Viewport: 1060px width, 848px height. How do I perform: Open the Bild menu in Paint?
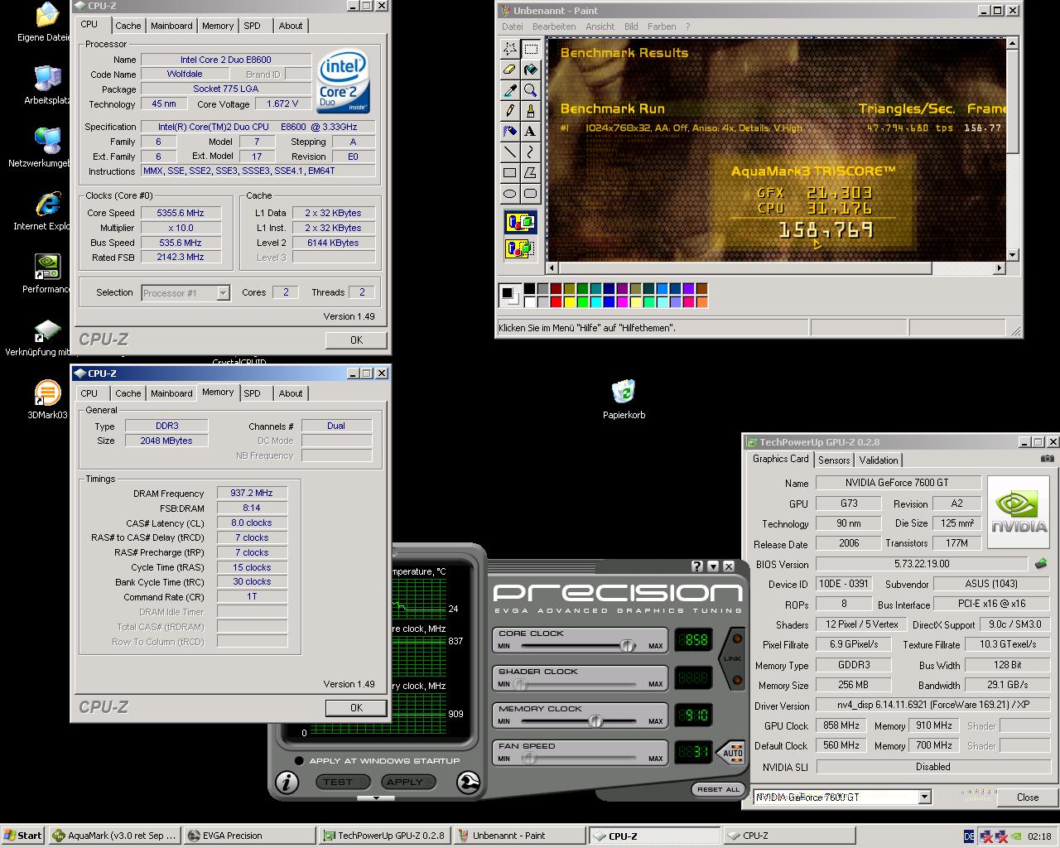[631, 26]
